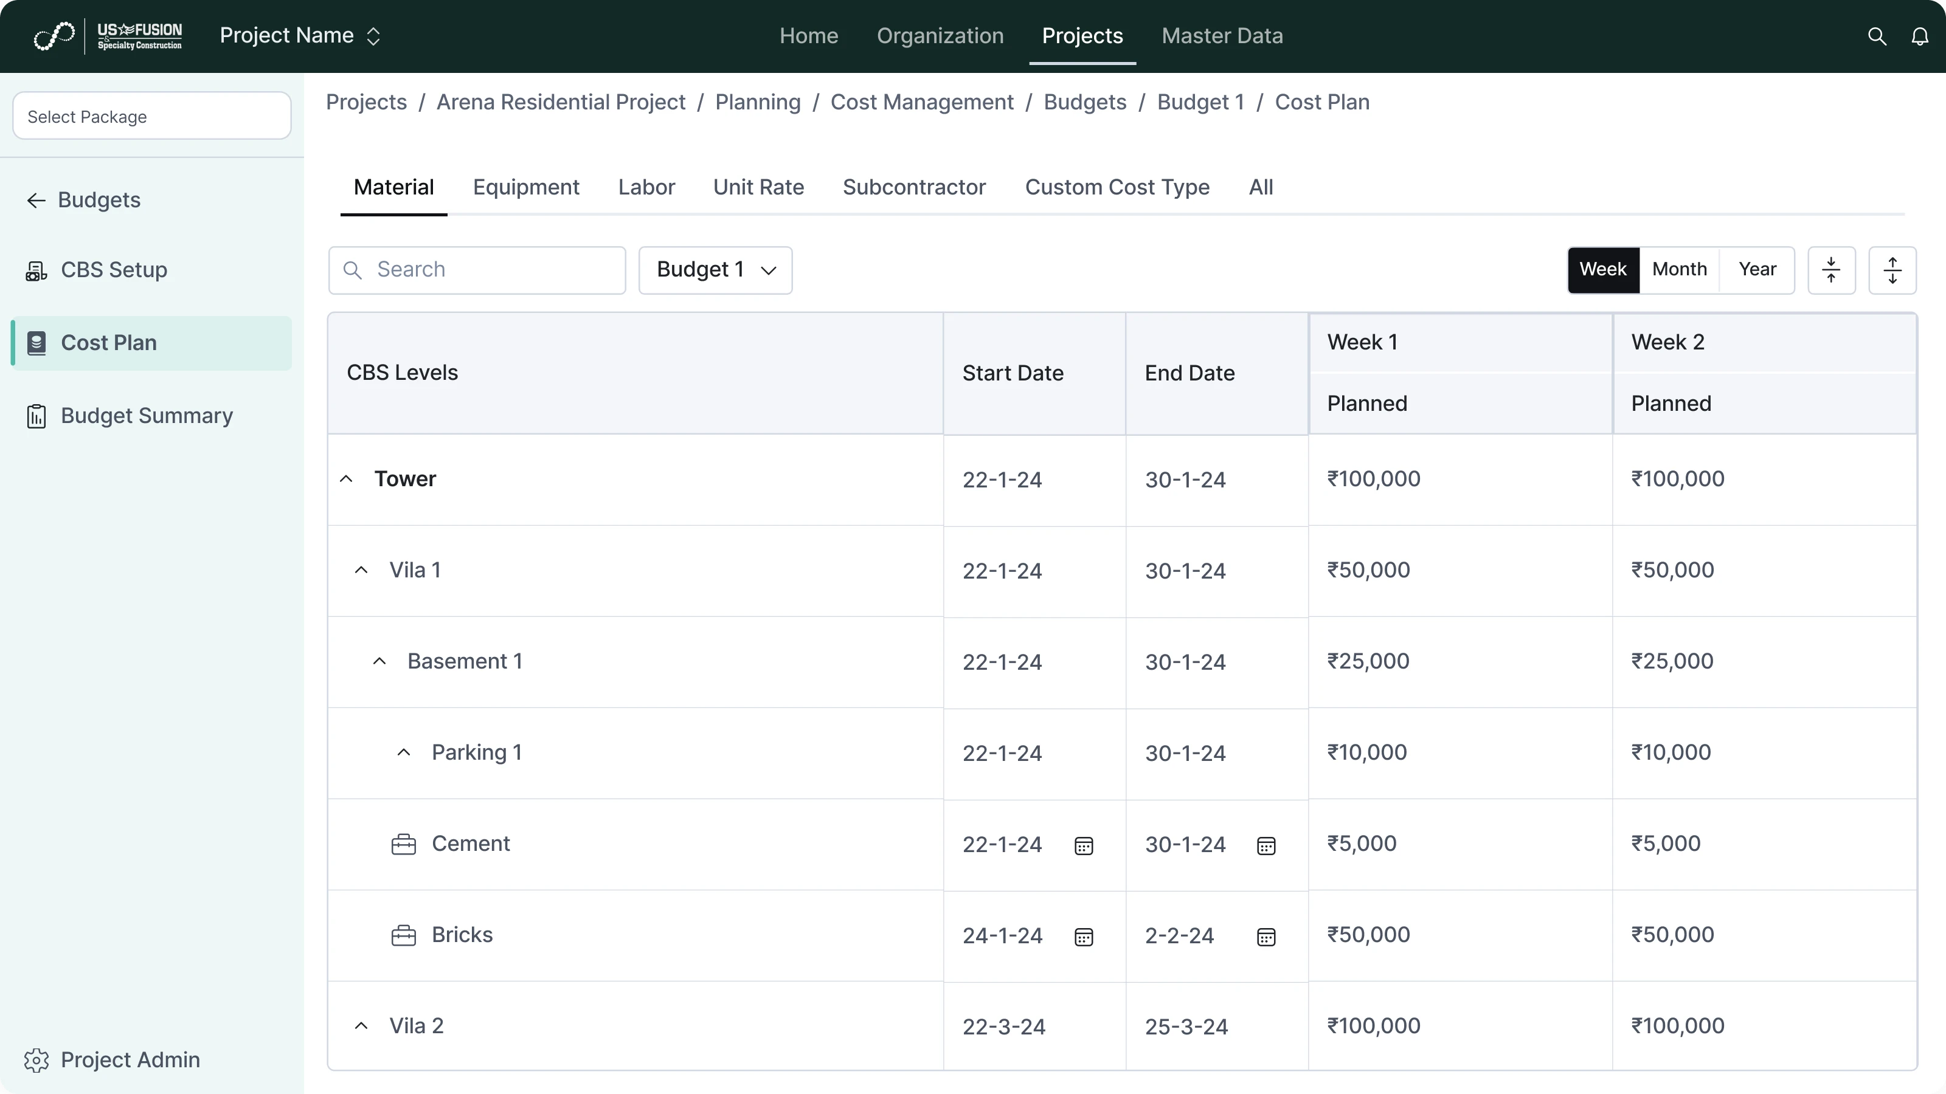This screenshot has height=1094, width=1946.
Task: Open the Budget 1 dropdown
Action: [x=715, y=269]
